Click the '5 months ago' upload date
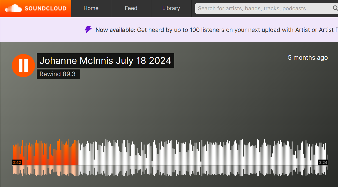 308,58
